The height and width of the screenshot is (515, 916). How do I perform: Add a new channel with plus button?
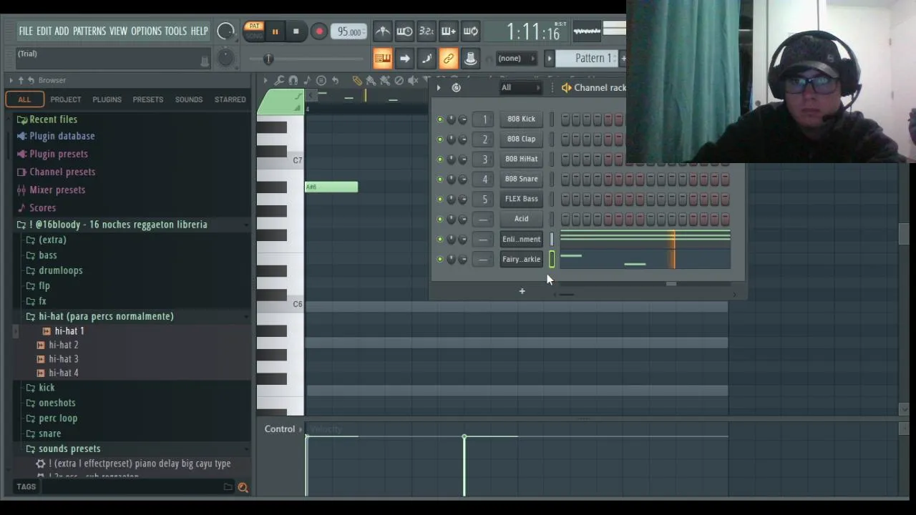click(522, 291)
